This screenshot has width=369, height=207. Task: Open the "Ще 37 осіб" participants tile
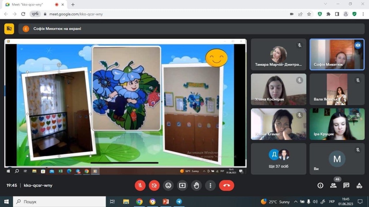279,158
